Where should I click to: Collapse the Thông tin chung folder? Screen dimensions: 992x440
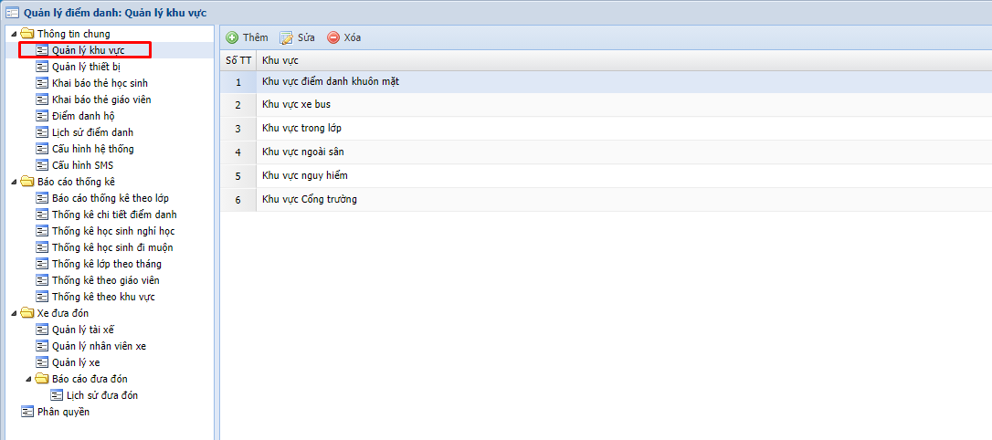pos(12,34)
